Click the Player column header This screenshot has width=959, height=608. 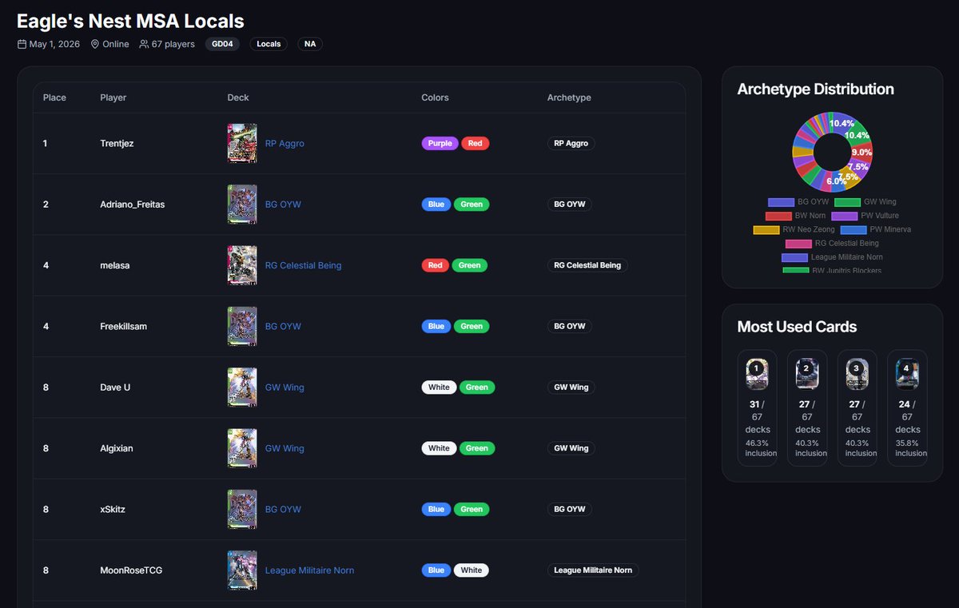point(113,97)
